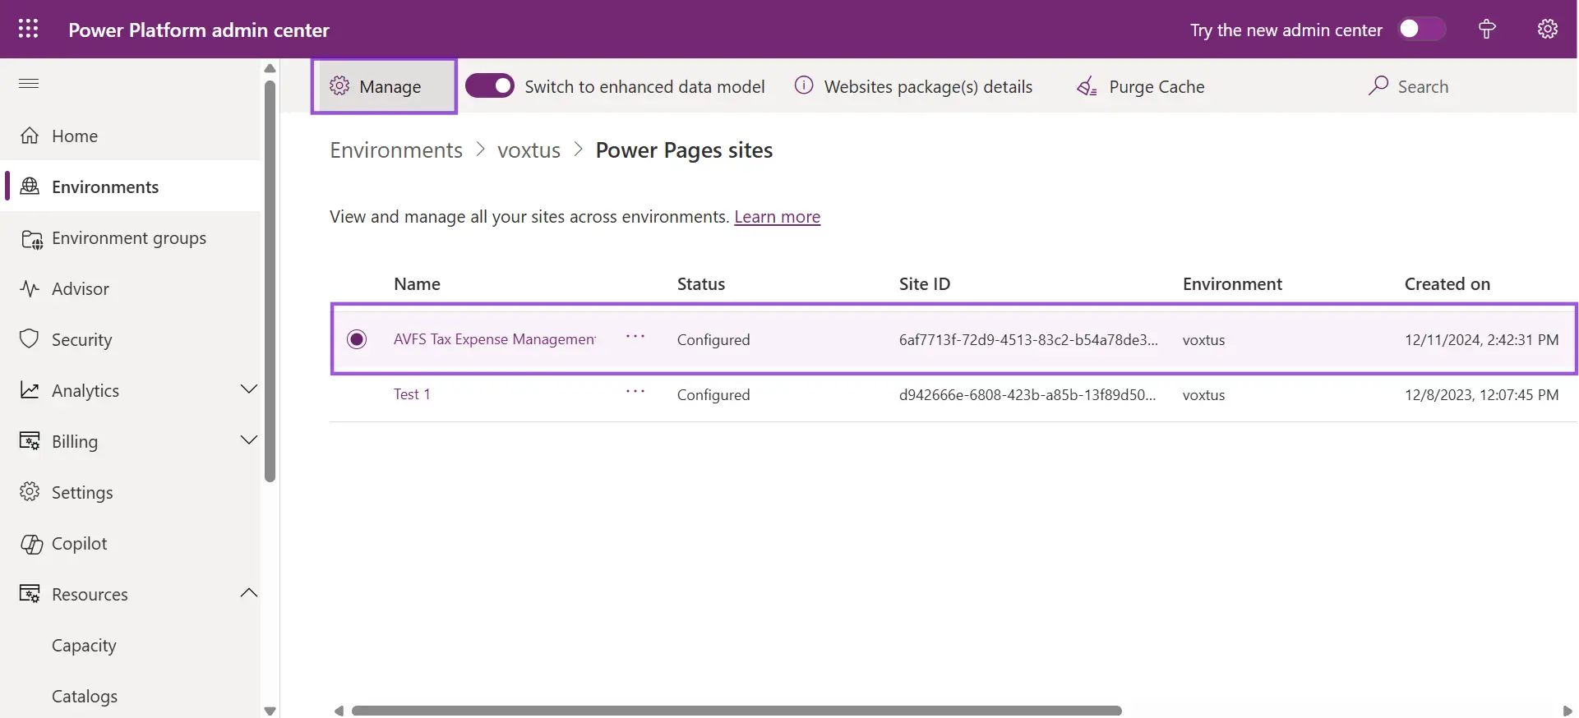Click the sidebar scroll up arrow
This screenshot has width=1579, height=718.
270,68
